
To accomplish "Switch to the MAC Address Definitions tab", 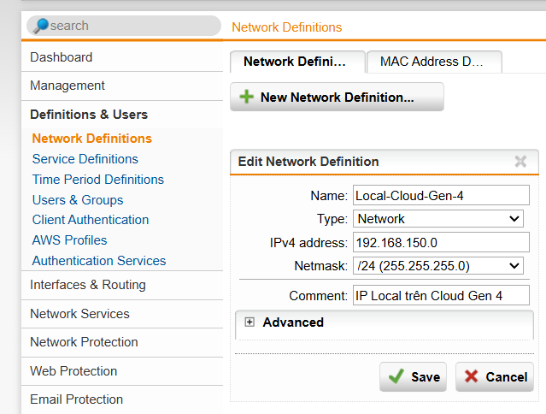I will click(432, 62).
